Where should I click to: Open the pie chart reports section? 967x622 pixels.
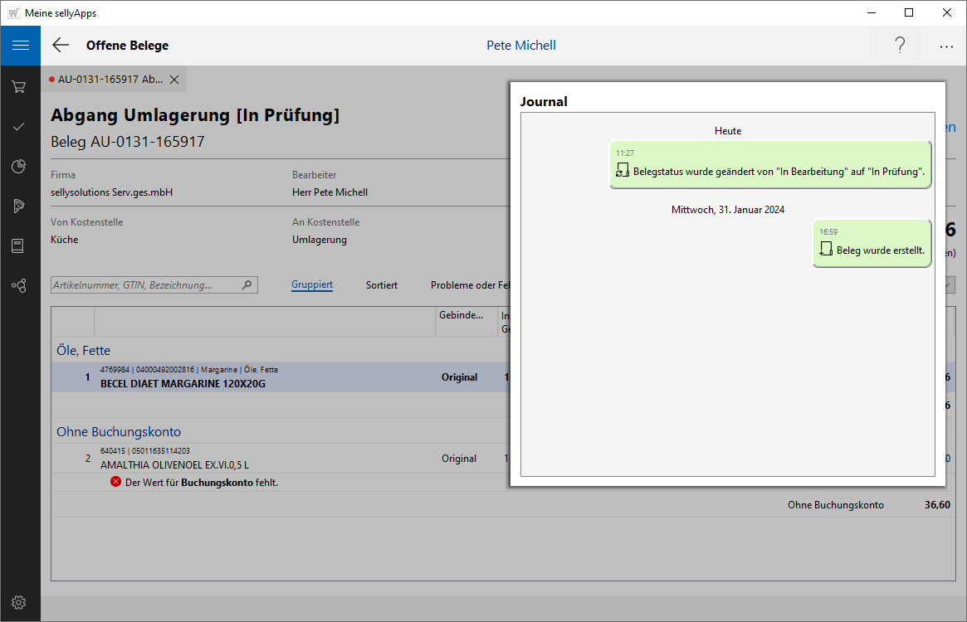tap(19, 167)
